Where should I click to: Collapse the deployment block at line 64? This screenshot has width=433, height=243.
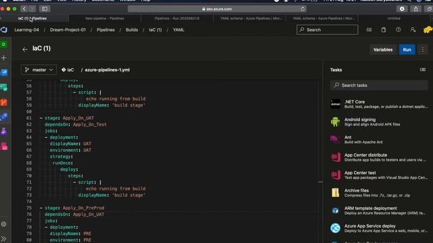46,137
